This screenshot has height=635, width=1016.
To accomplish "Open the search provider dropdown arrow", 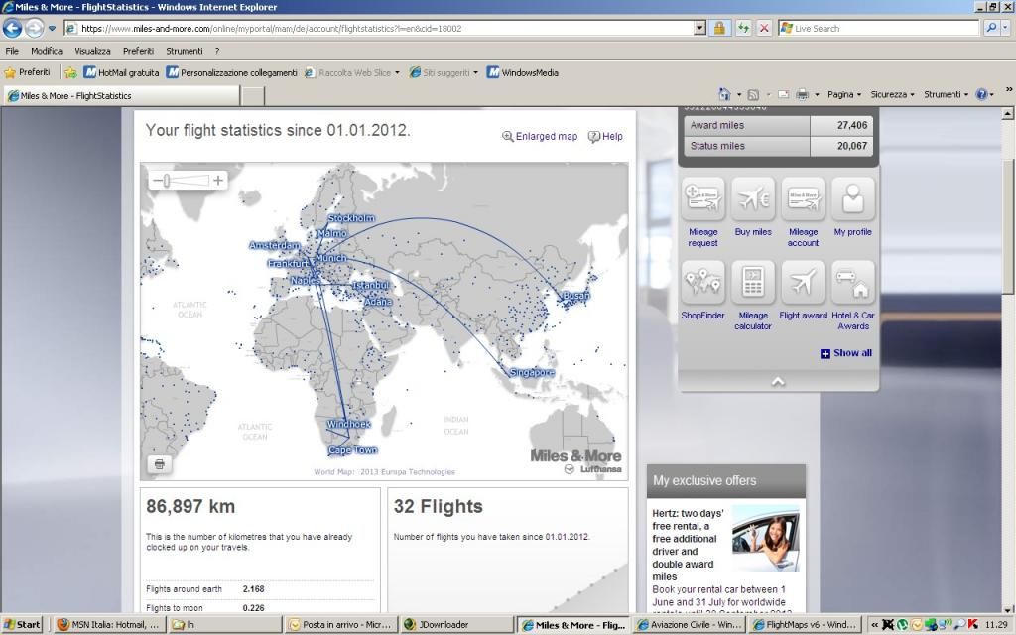I will [x=1006, y=28].
